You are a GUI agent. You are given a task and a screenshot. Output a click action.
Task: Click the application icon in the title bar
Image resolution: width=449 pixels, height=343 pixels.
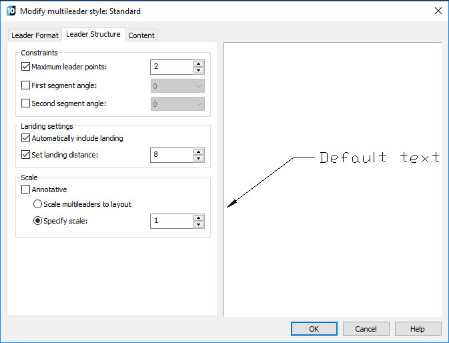click(x=11, y=11)
